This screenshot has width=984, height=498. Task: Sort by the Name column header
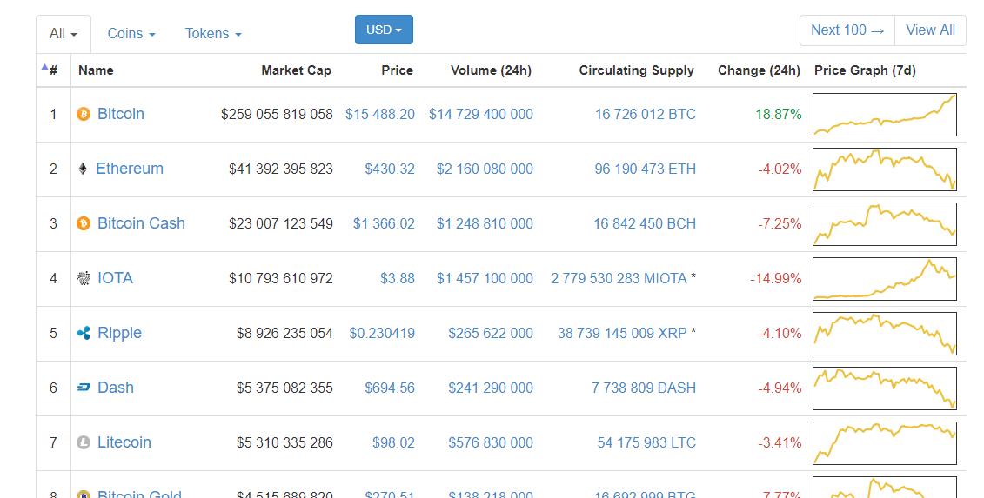tap(96, 70)
